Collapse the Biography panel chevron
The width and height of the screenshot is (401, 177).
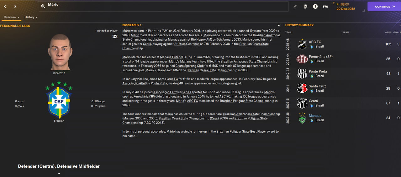279,25
